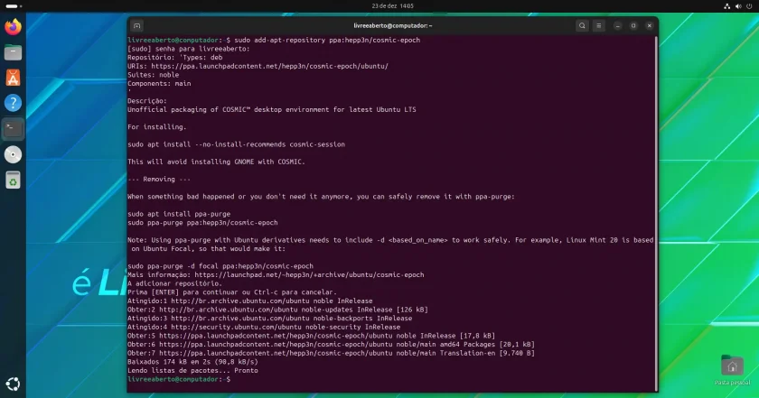Image resolution: width=759 pixels, height=398 pixels.
Task: Click the 'Baixados 174 kB' line
Action: tap(192, 362)
